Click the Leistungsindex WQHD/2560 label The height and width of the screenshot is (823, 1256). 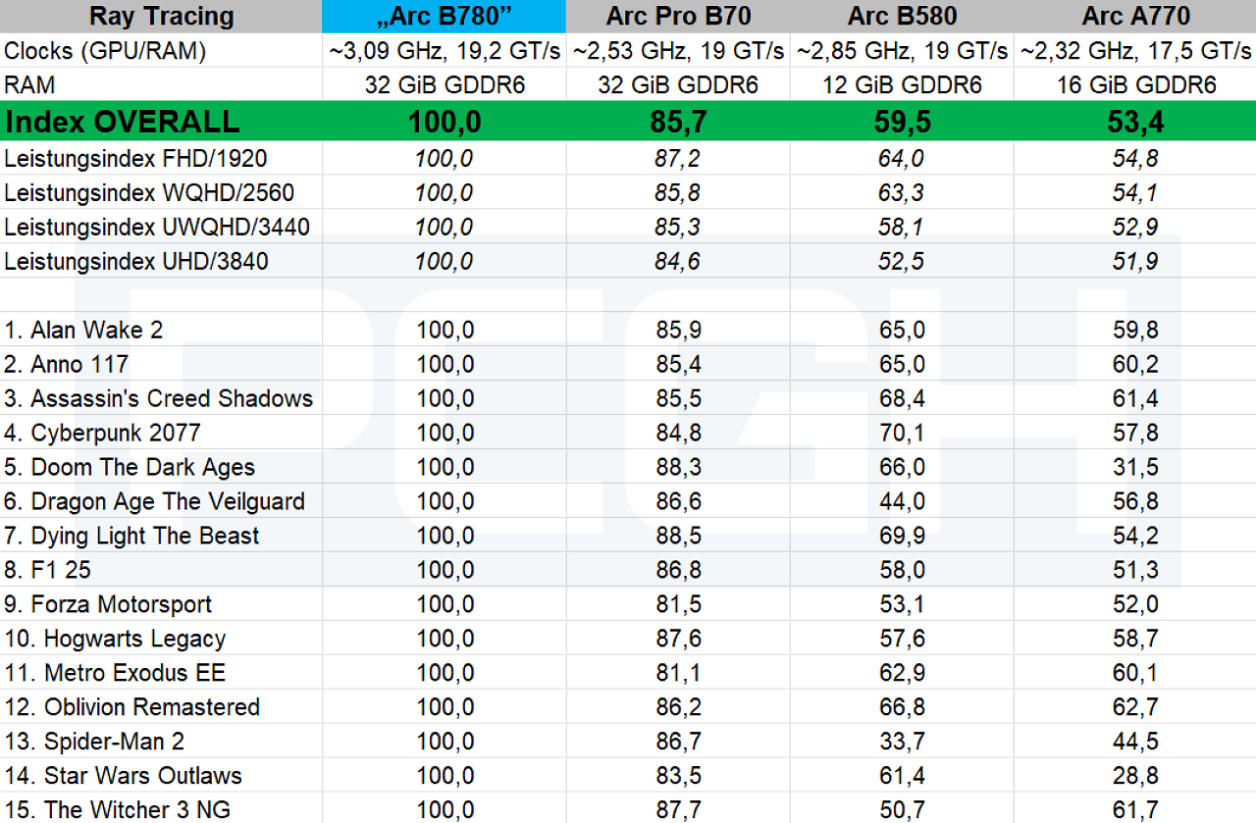pos(149,193)
